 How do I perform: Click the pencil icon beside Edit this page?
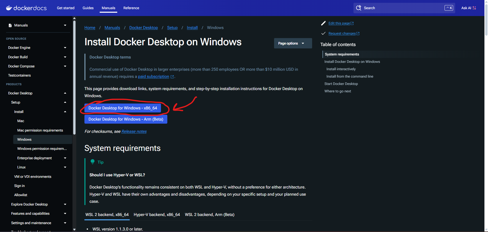coord(323,23)
